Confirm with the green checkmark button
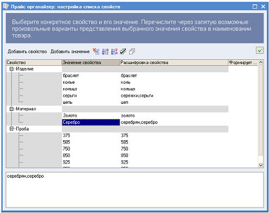Screen dimensions: 269x213 tap(260, 51)
